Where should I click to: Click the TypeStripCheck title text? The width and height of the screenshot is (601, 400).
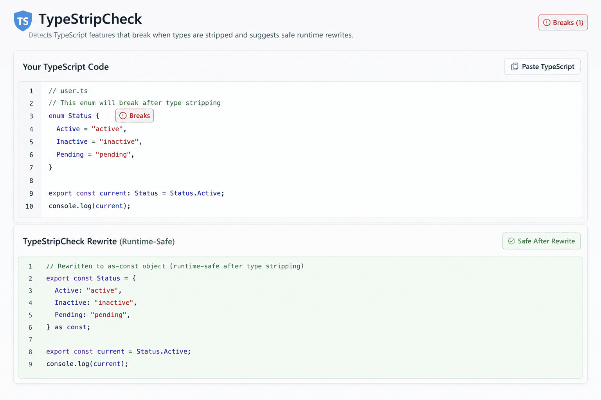pyautogui.click(x=90, y=19)
